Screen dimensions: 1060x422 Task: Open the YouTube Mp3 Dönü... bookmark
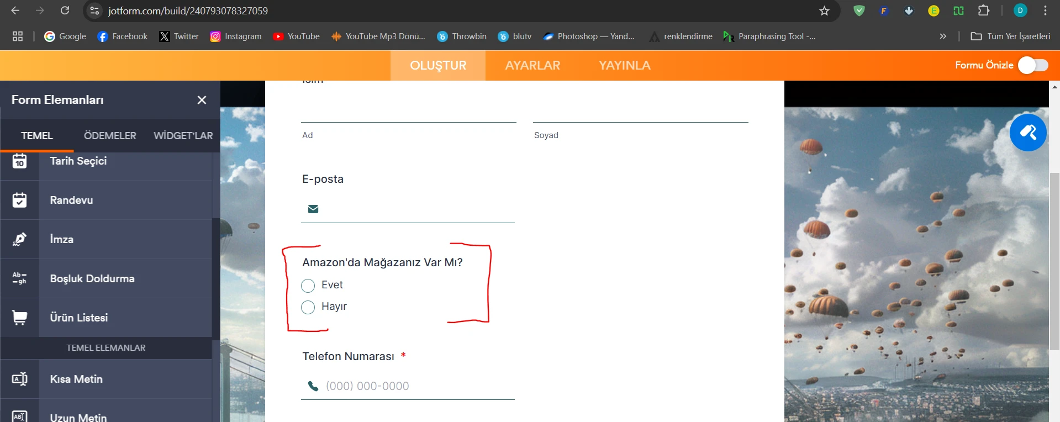pos(378,36)
